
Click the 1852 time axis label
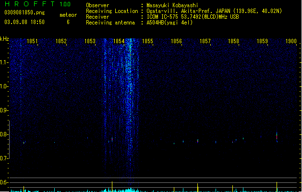(x=61, y=41)
